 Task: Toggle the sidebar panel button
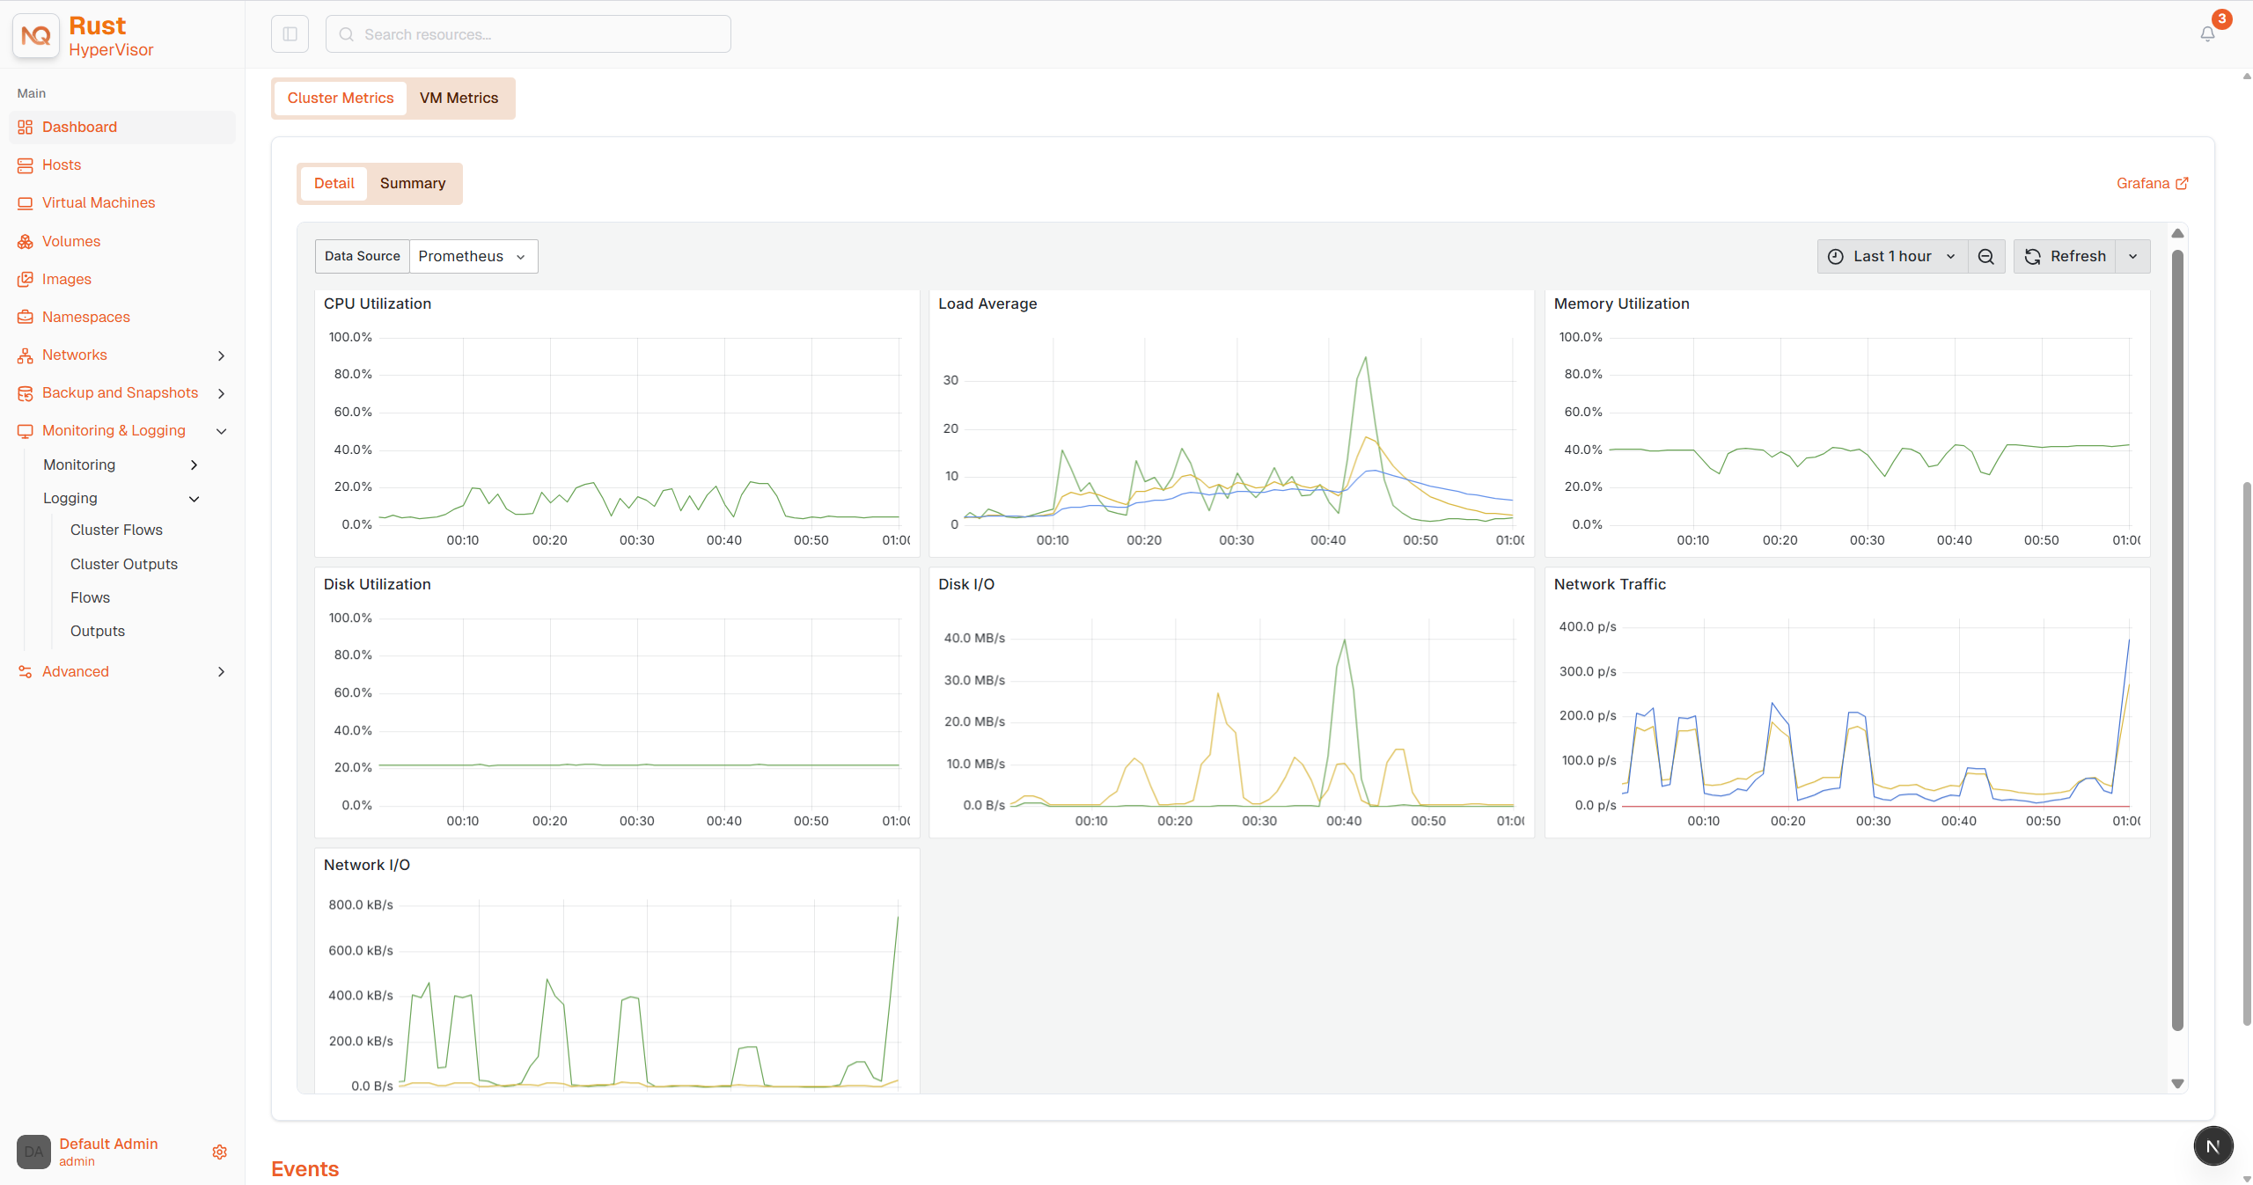[x=290, y=34]
